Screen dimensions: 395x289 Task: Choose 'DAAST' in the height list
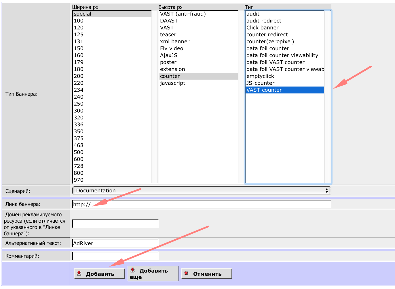198,21
